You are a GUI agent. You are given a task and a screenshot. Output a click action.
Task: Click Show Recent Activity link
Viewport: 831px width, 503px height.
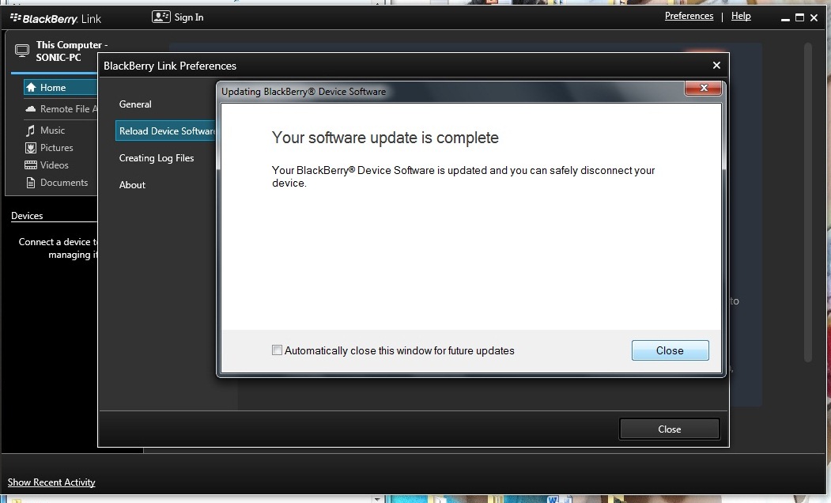(x=51, y=482)
